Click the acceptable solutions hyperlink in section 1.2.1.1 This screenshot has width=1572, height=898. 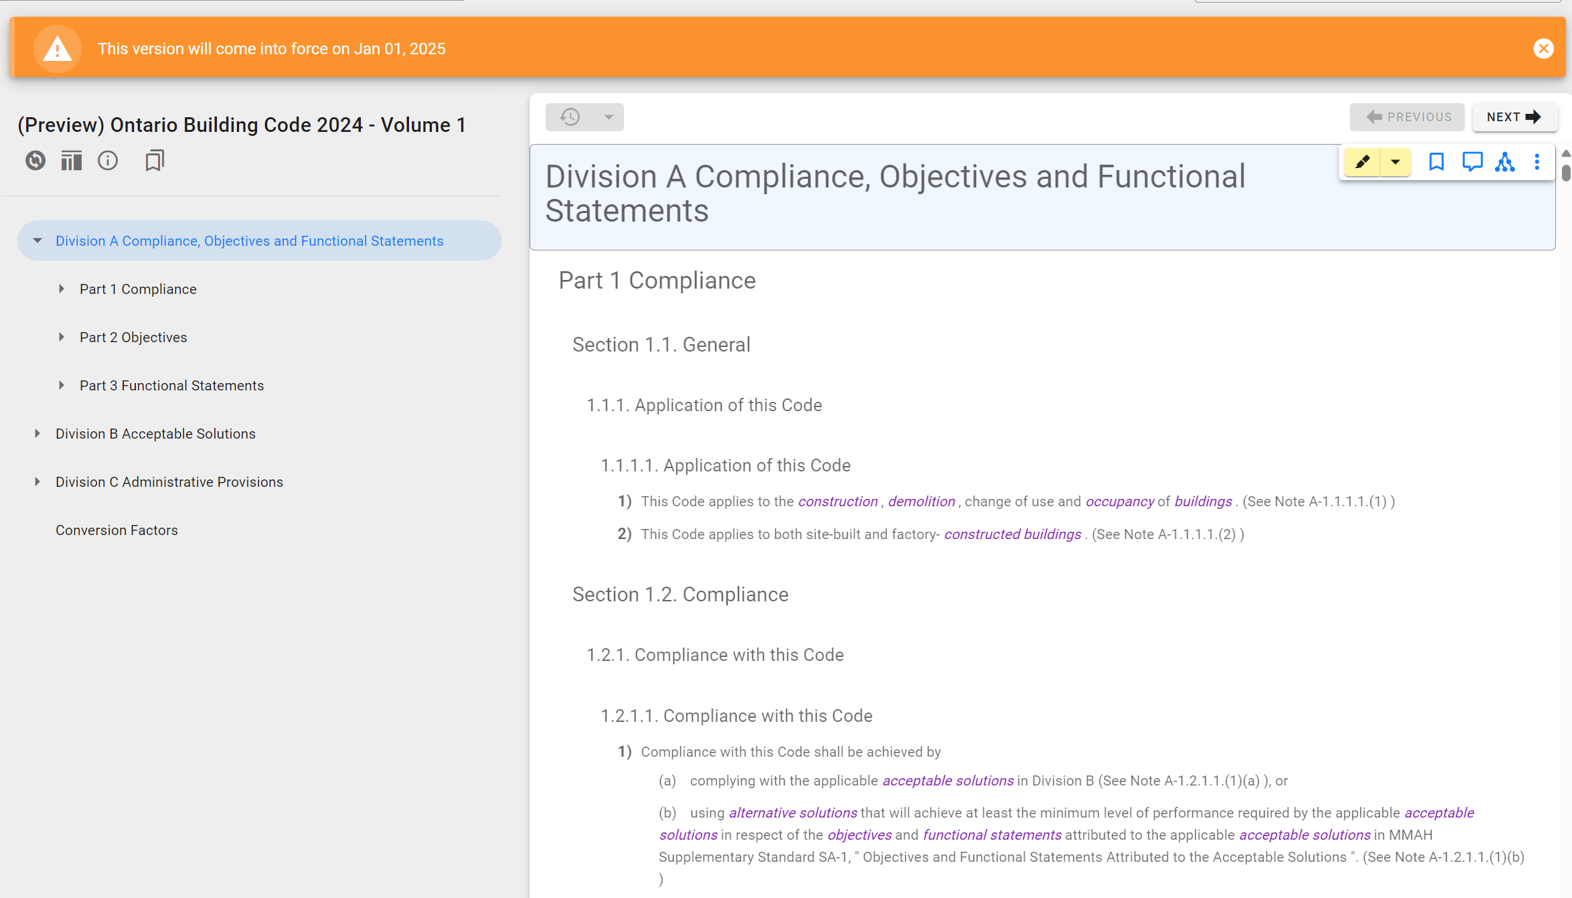point(947,780)
